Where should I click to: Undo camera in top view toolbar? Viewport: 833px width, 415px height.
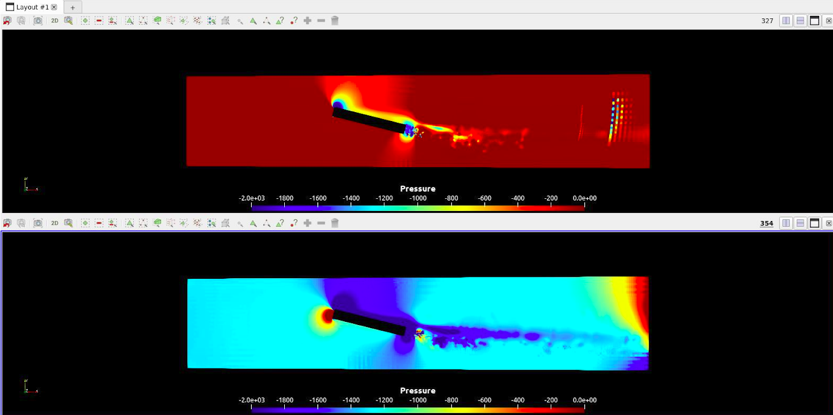(x=7, y=21)
